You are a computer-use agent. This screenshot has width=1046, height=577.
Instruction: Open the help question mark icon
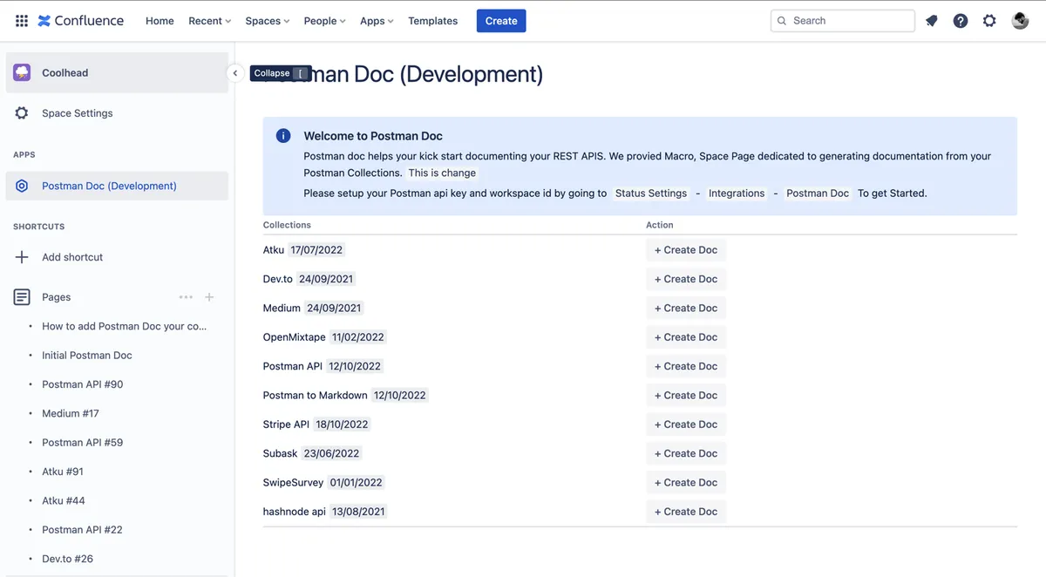tap(961, 21)
